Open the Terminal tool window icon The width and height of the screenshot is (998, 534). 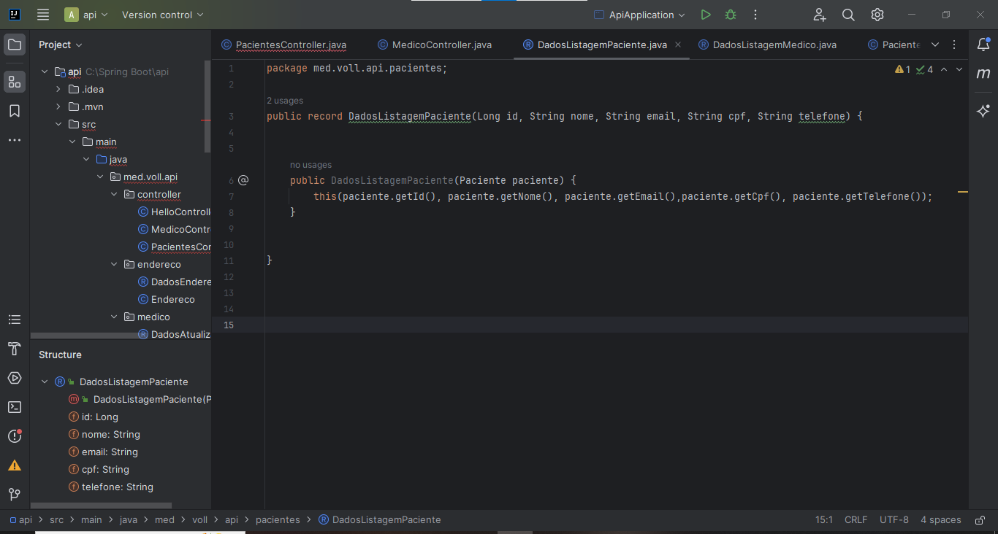coord(15,407)
